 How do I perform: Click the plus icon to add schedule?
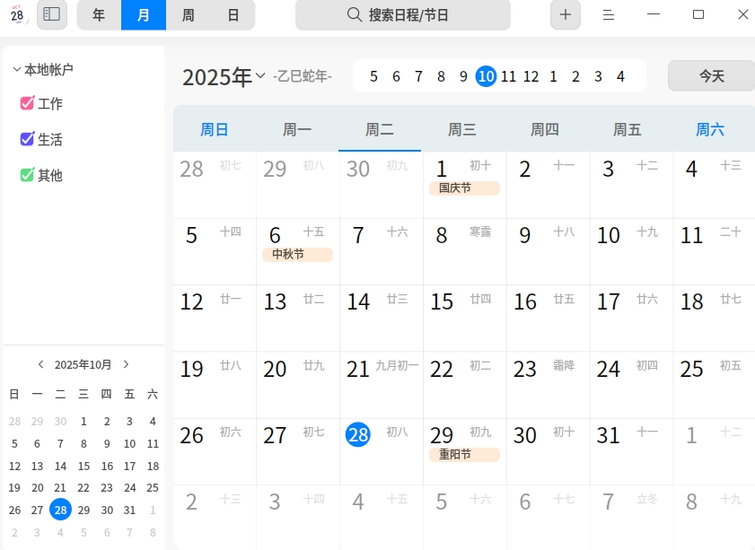point(566,14)
